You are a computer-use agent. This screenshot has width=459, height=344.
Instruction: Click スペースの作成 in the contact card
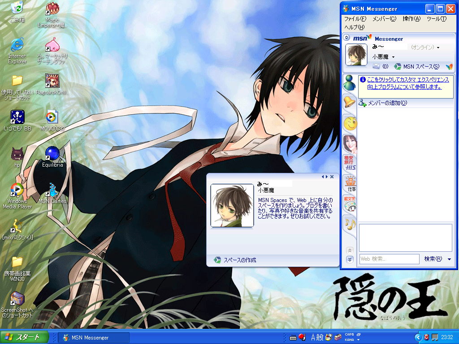point(240,260)
